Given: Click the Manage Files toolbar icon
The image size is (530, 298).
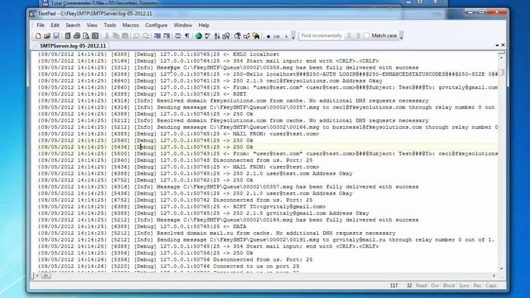Looking at the screenshot, I should point(68,36).
